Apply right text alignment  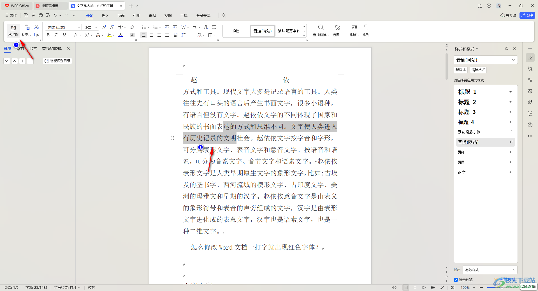159,35
